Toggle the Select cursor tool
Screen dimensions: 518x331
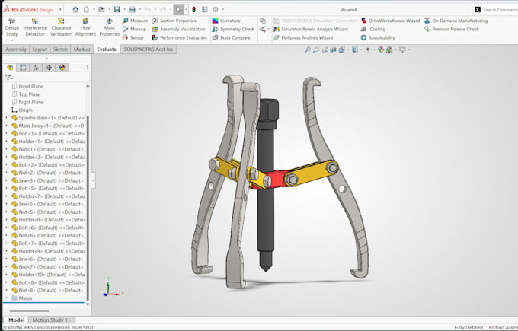(x=178, y=10)
